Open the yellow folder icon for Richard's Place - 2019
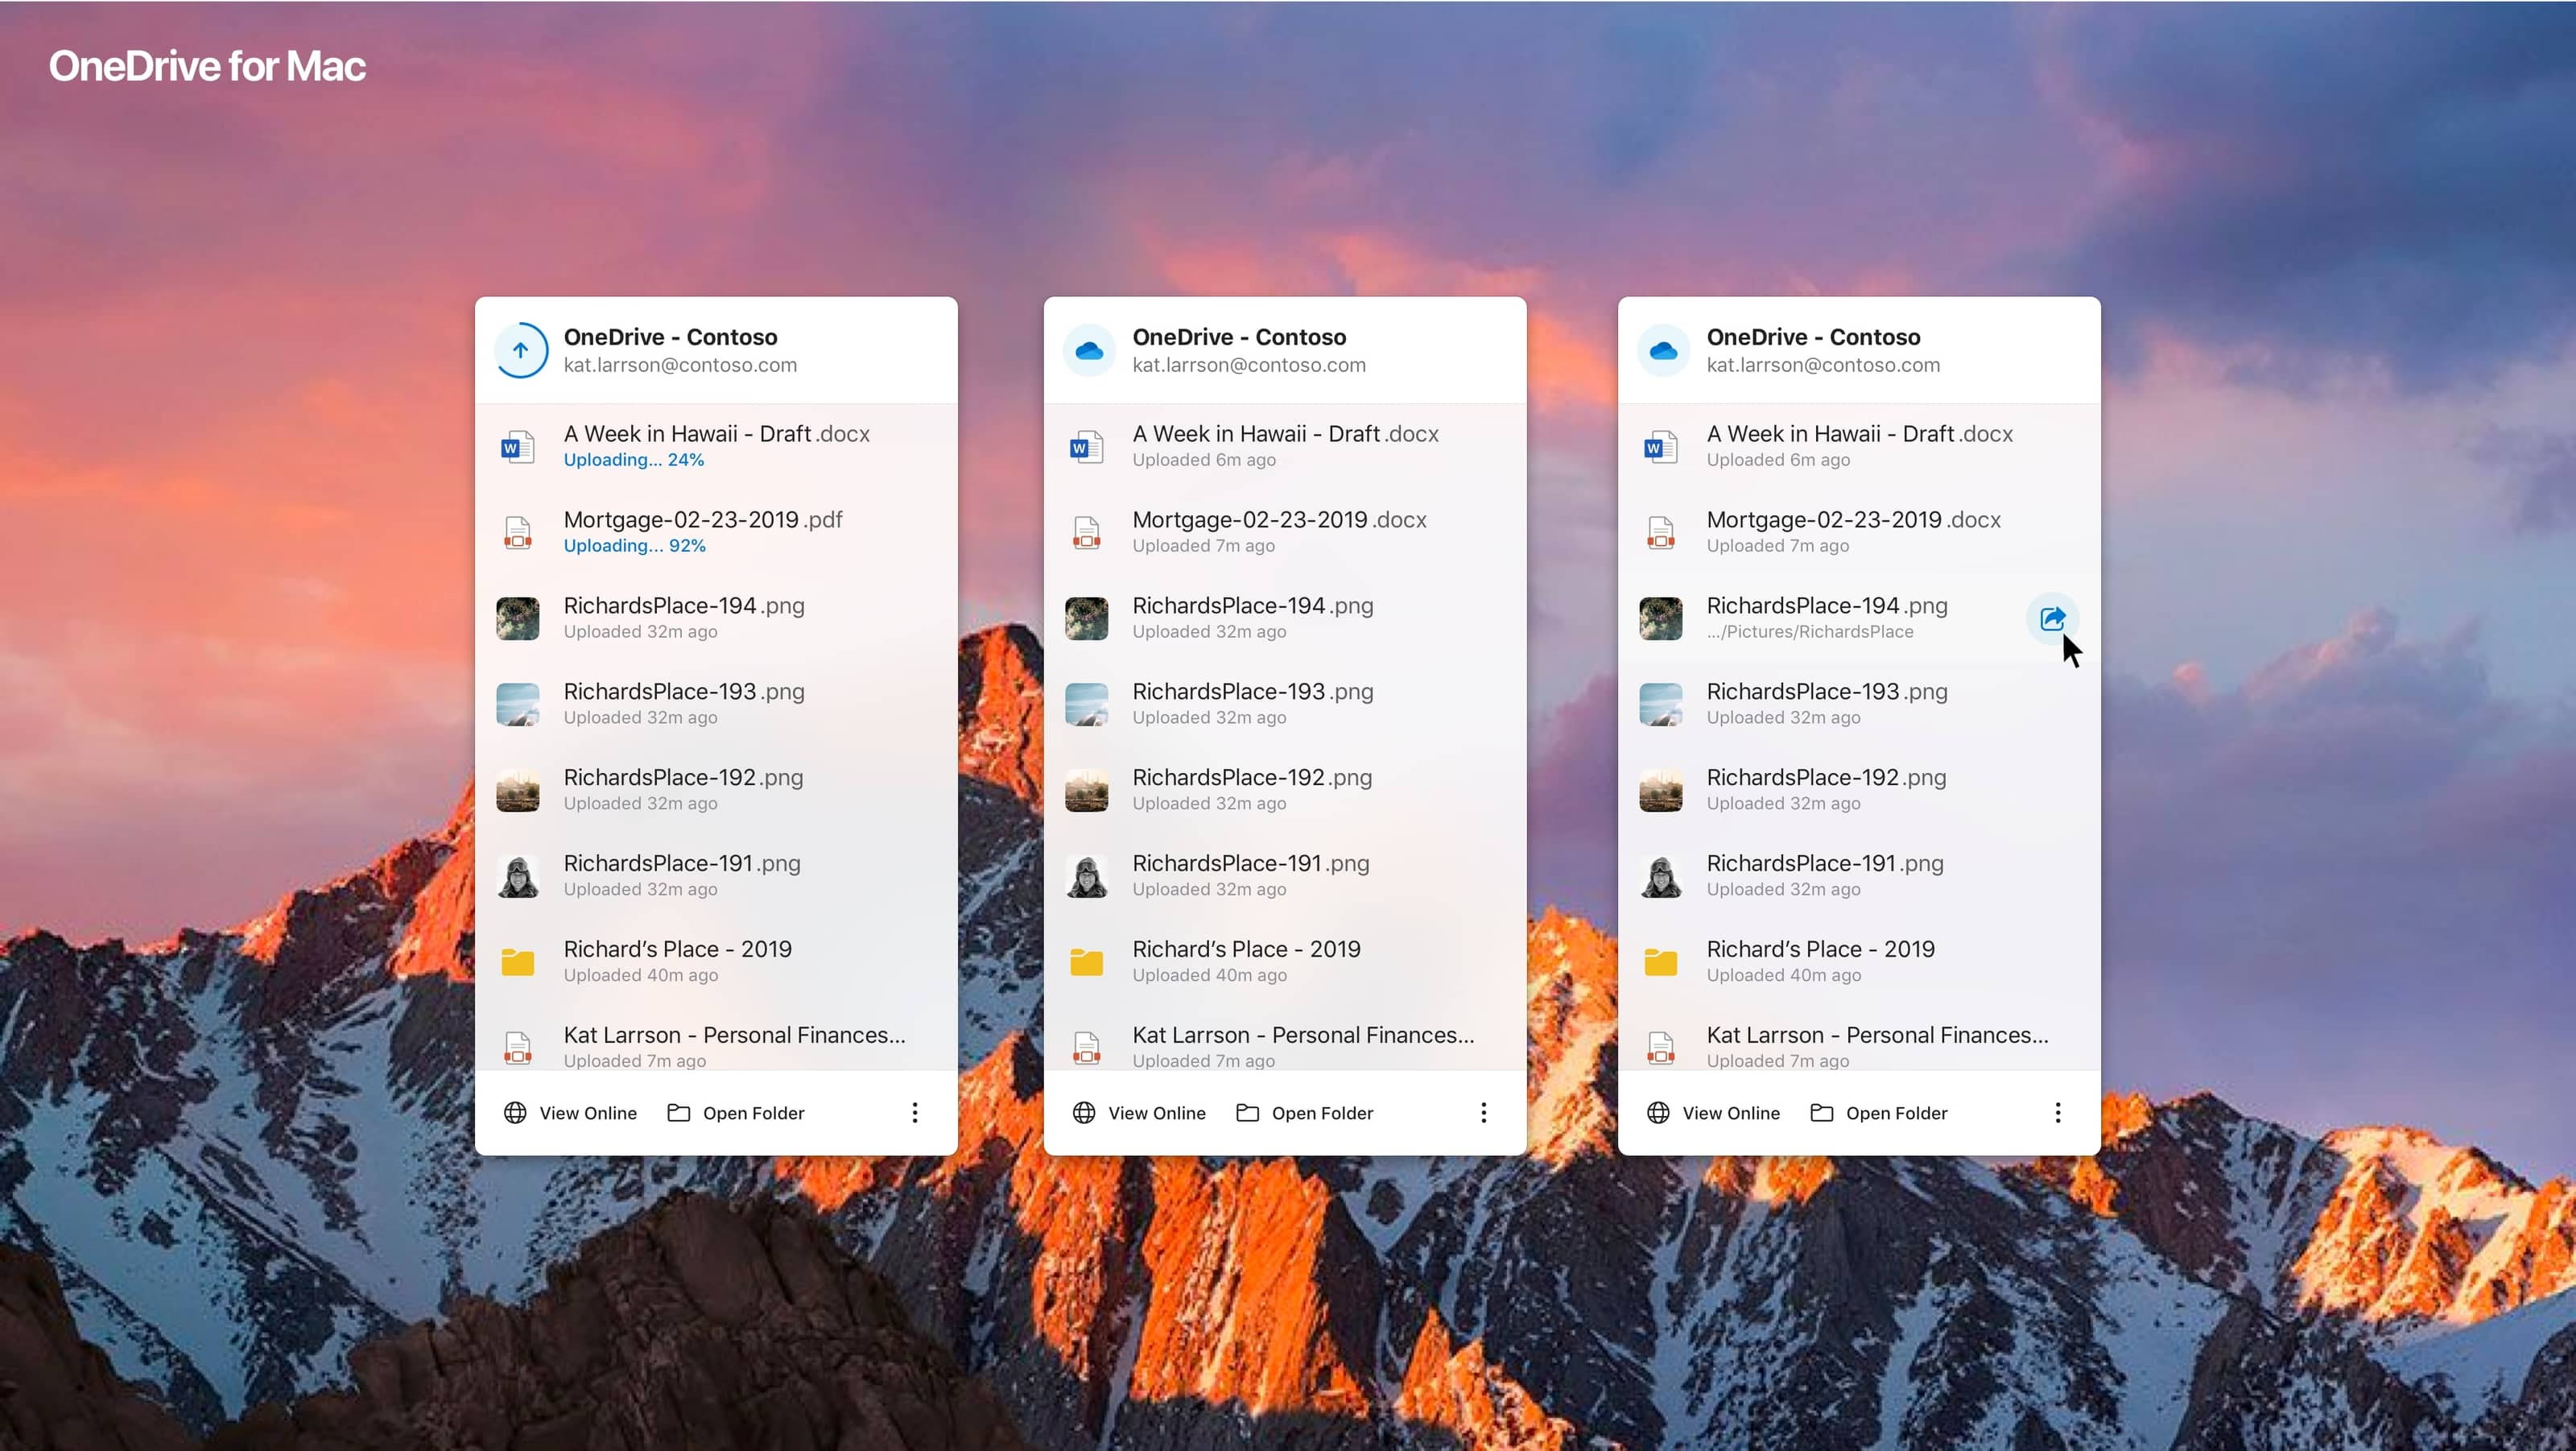Image resolution: width=2576 pixels, height=1451 pixels. coord(518,961)
